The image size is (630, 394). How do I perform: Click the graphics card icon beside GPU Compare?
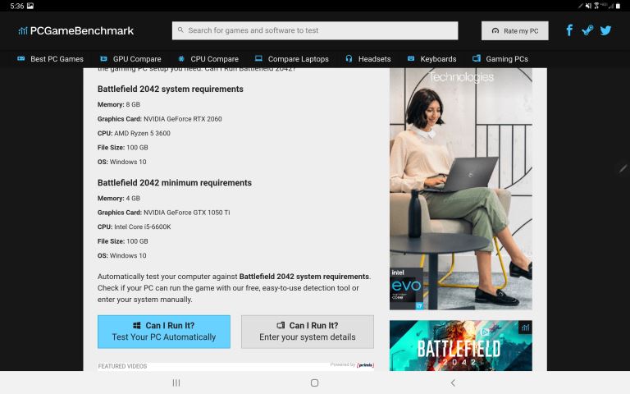103,59
